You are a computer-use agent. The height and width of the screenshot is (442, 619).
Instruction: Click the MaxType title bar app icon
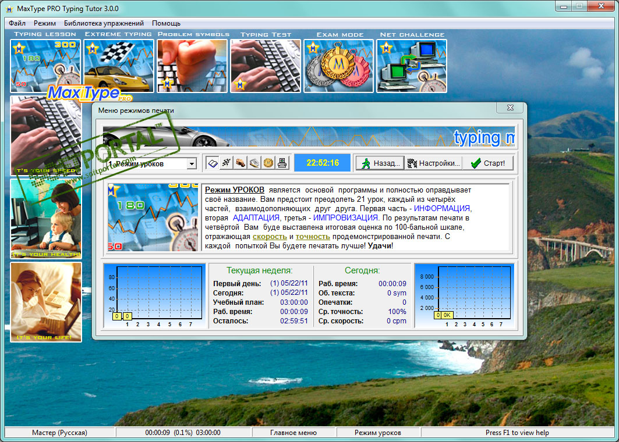tap(9, 9)
